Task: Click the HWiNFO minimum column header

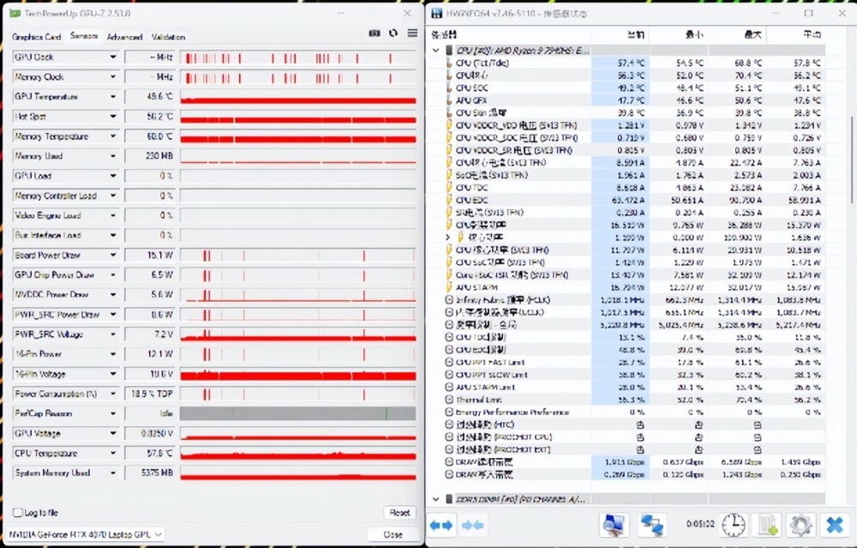Action: (x=679, y=34)
